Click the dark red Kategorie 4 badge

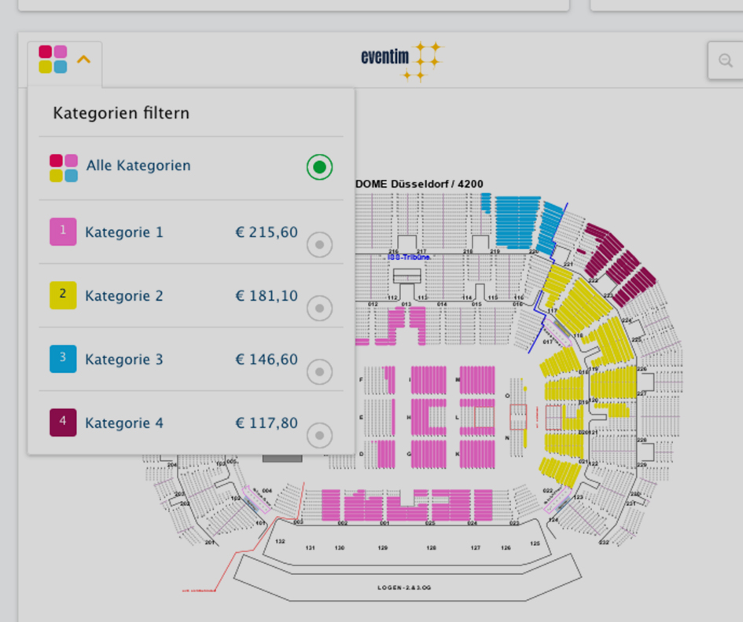[63, 423]
